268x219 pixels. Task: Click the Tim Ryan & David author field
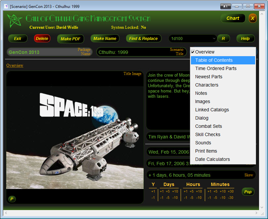(168, 137)
